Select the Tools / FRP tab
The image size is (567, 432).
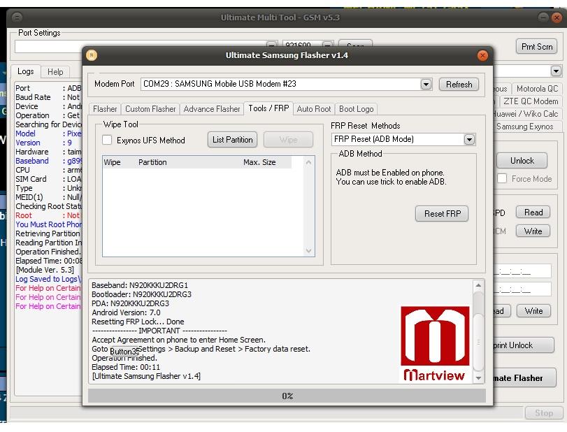[x=268, y=108]
